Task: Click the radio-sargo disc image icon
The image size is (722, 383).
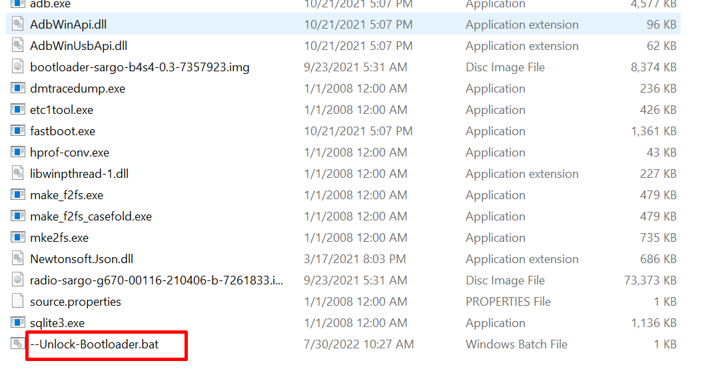Action: click(x=18, y=280)
